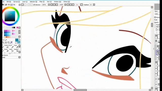Click the Undo toolbar button

[23, 5]
